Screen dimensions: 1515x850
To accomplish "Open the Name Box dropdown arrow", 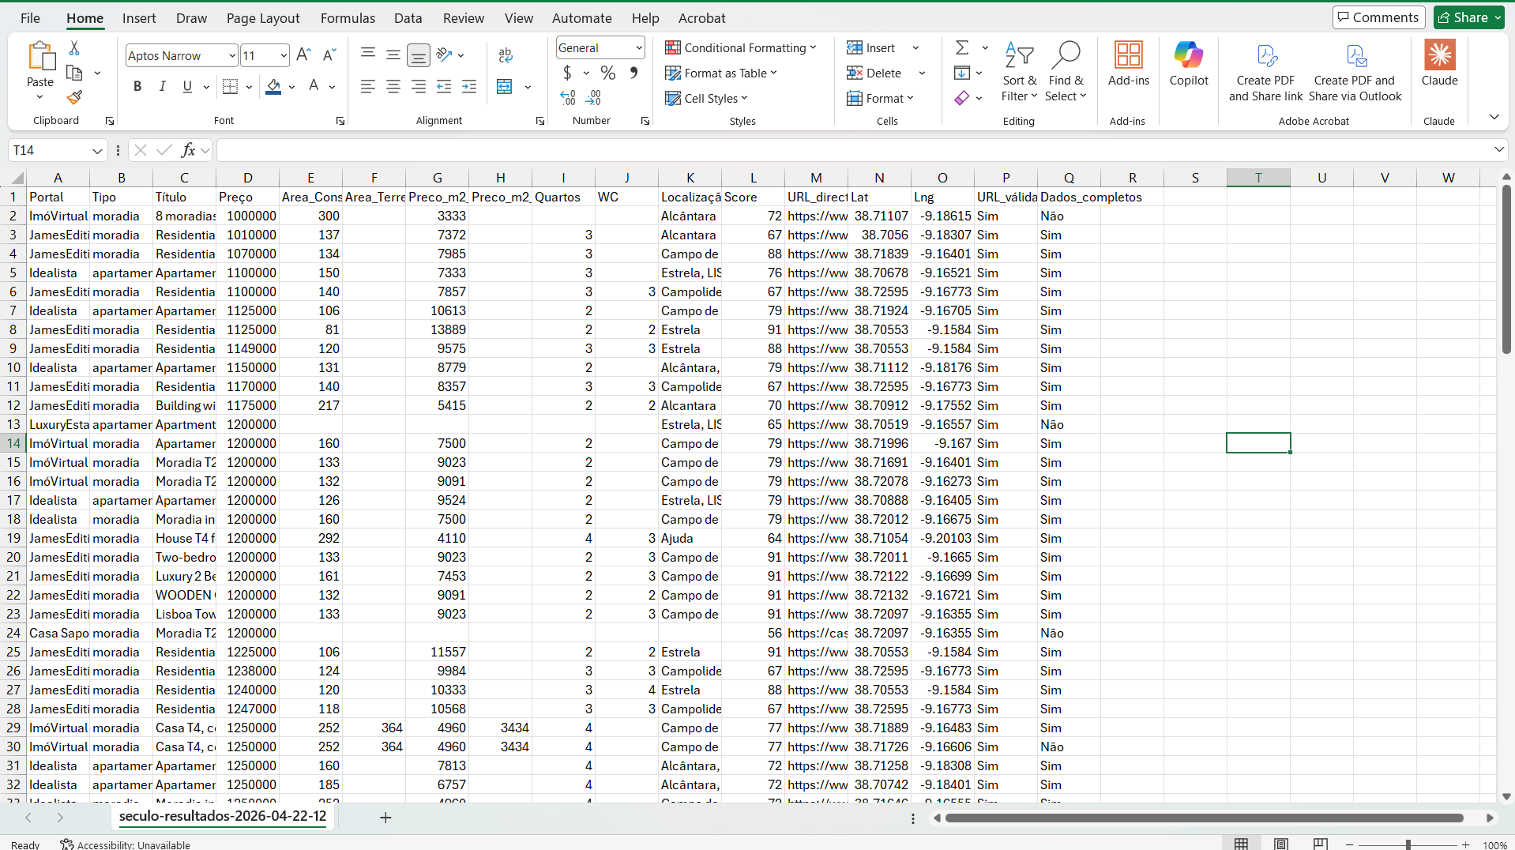I will pos(97,150).
